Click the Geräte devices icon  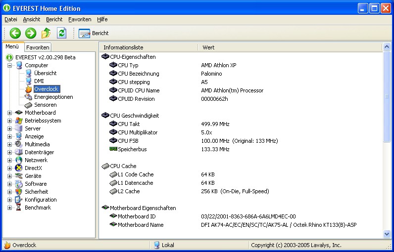point(19,176)
